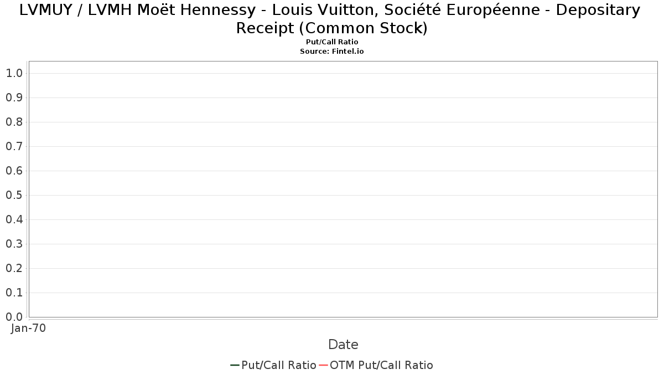Click the 1.0 y-axis tick label
The width and height of the screenshot is (664, 374).
click(x=14, y=73)
